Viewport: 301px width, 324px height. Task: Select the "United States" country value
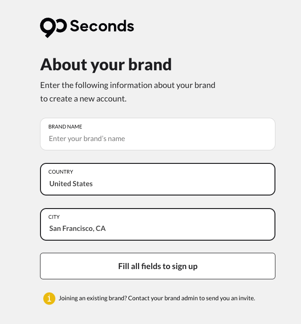pyautogui.click(x=71, y=184)
